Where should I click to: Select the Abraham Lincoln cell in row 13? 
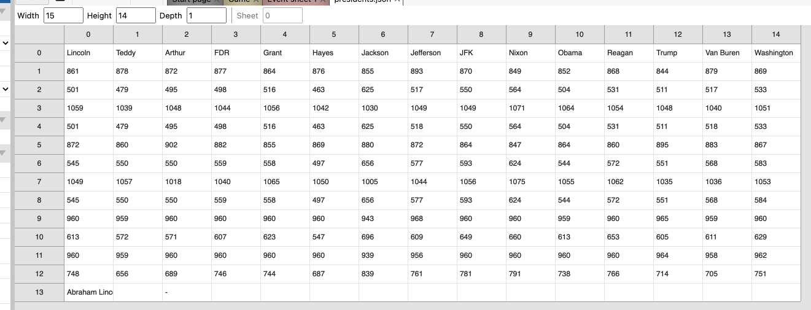(88, 292)
